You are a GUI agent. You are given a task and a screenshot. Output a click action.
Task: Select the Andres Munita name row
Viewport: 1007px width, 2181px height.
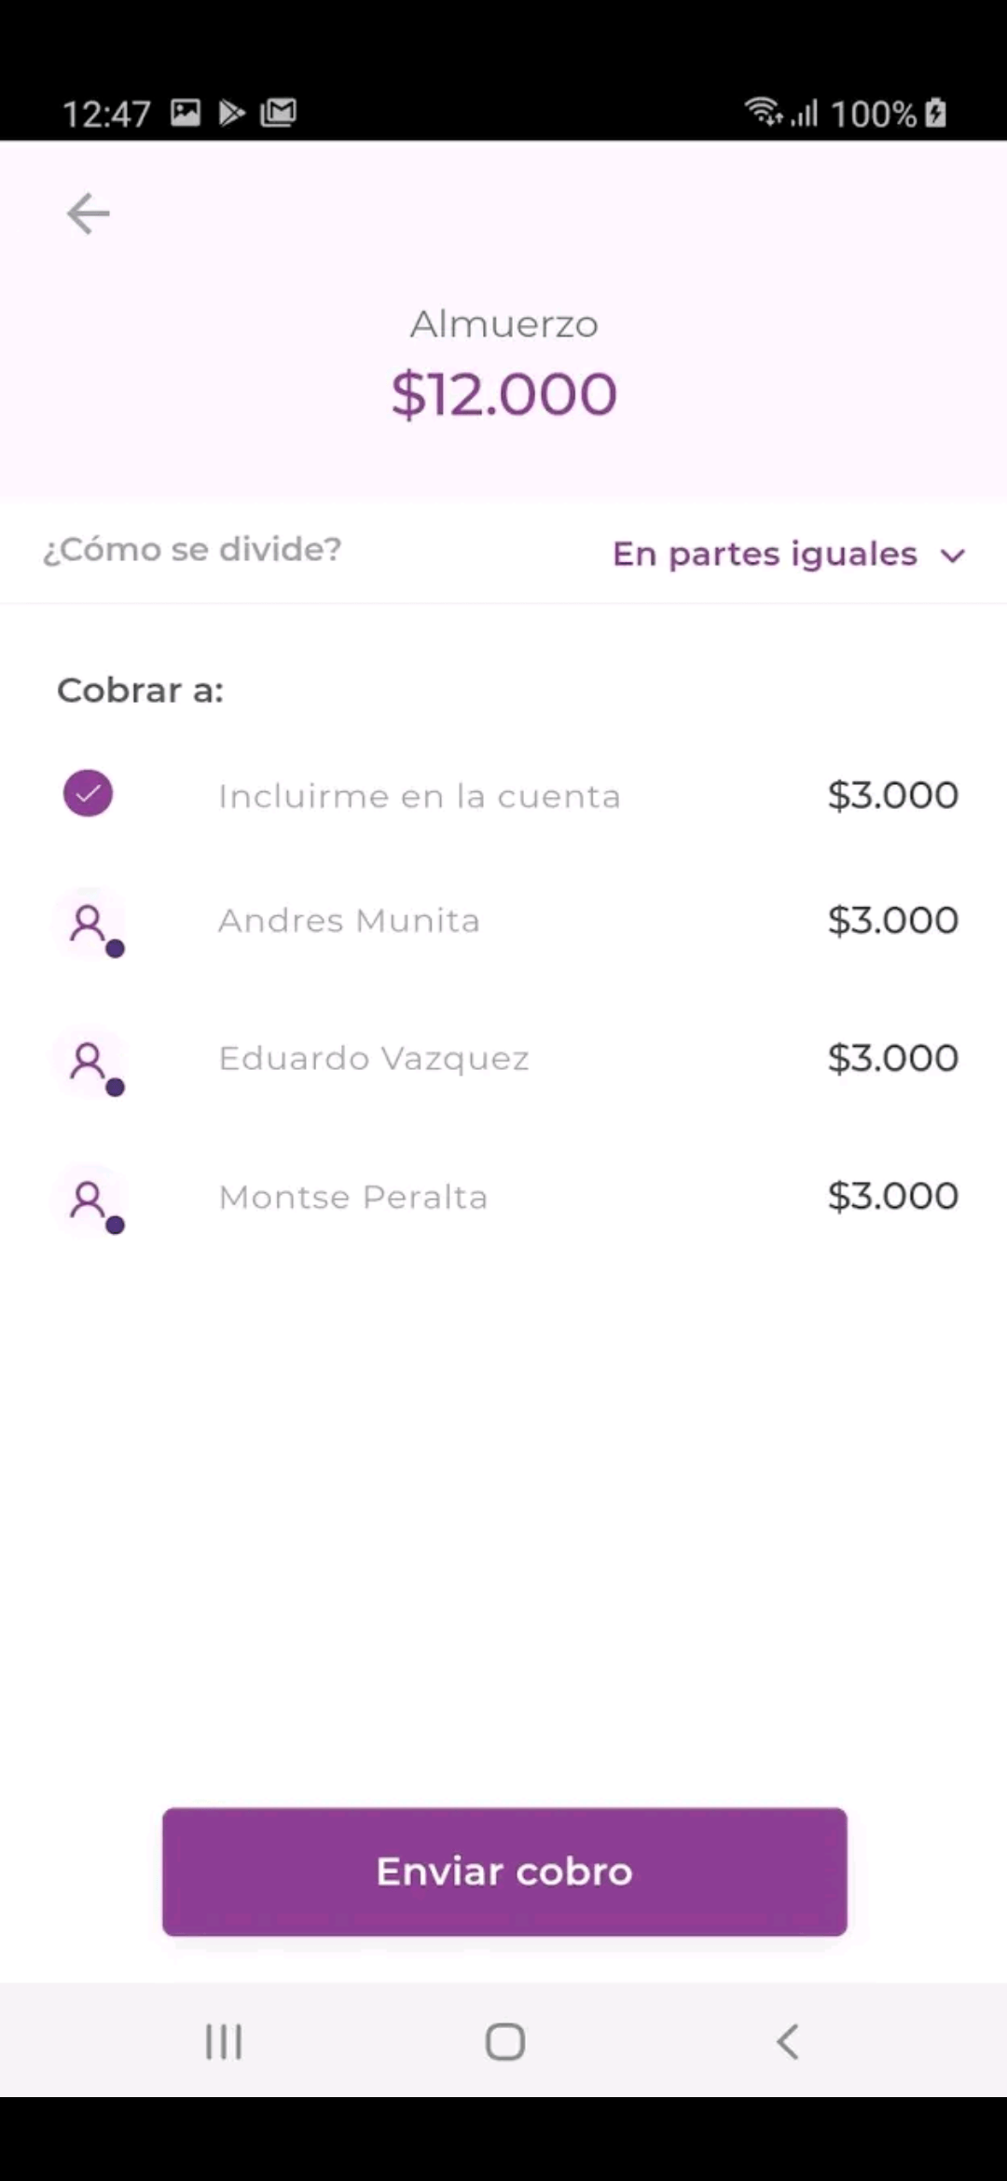pyautogui.click(x=349, y=921)
